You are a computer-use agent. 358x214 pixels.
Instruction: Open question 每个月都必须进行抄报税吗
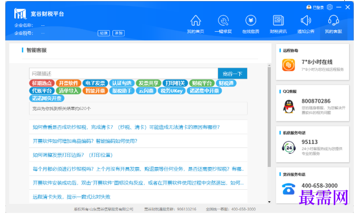[x=138, y=169]
